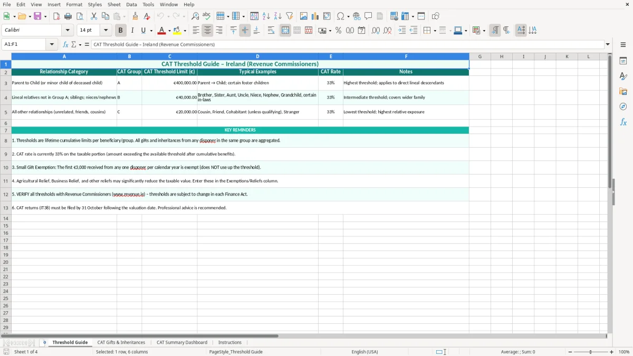Open the font color dropdown arrow
The width and height of the screenshot is (633, 356).
coord(169,31)
